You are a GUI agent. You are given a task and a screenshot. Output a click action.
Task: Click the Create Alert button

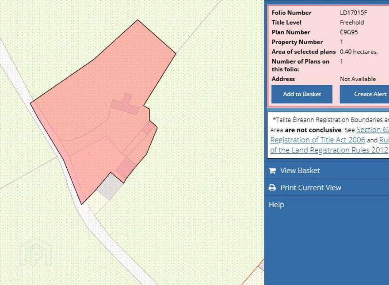(x=364, y=94)
